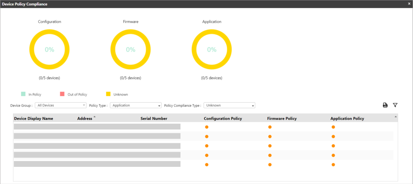Click the first row Configuration Policy status dot
The height and width of the screenshot is (184, 413).
206,127
